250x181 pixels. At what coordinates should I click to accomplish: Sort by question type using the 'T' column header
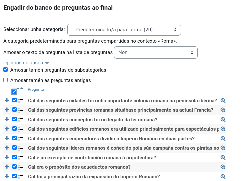click(18, 90)
